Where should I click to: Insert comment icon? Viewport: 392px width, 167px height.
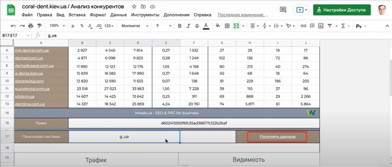pyautogui.click(x=312, y=26)
